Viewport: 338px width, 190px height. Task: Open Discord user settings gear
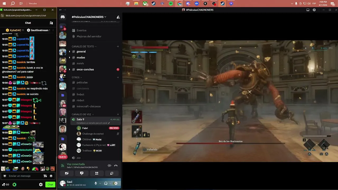[x=116, y=183]
